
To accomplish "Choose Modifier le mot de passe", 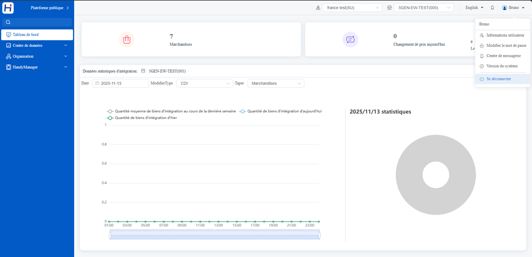I will pos(503,45).
